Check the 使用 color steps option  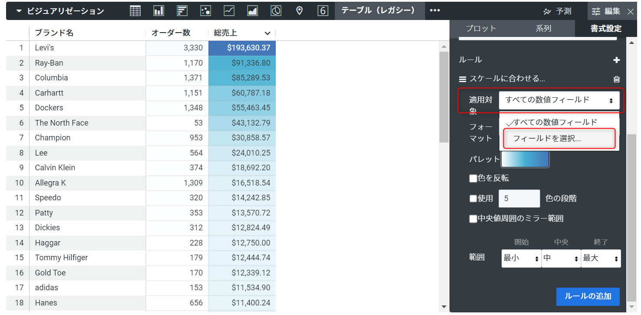(473, 199)
